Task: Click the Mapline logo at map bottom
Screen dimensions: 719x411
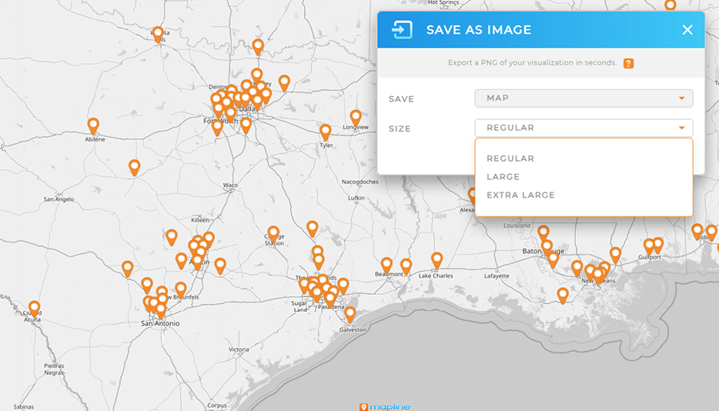Action: 385,406
